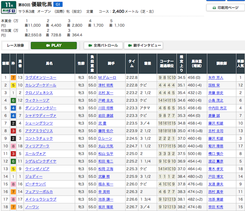This screenshot has width=245, height=211.
Task: Click the 調教師 column header
Action: pos(221,64)
